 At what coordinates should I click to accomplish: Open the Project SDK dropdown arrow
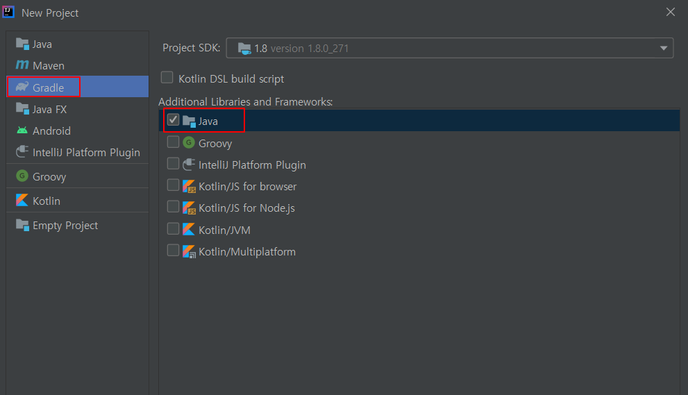[664, 49]
